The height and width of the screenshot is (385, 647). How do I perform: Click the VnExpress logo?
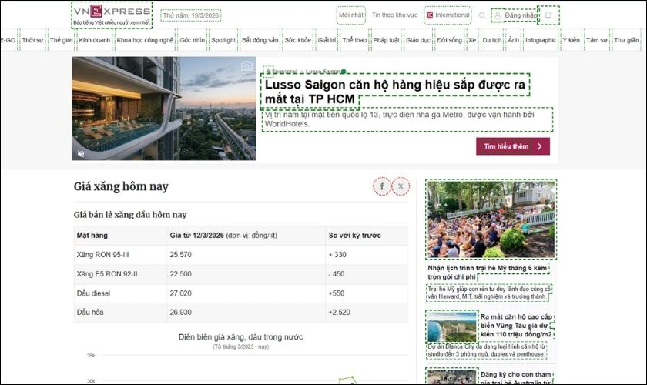point(112,12)
